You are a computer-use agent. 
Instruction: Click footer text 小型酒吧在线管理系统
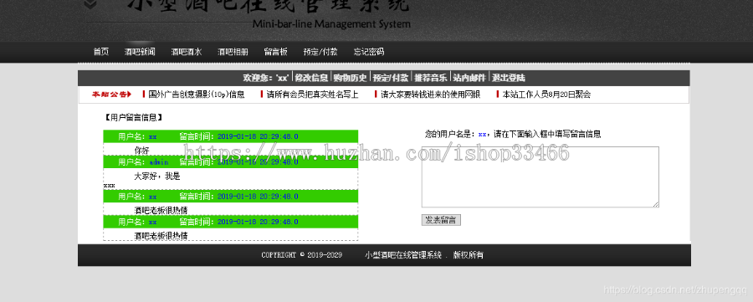coord(403,255)
